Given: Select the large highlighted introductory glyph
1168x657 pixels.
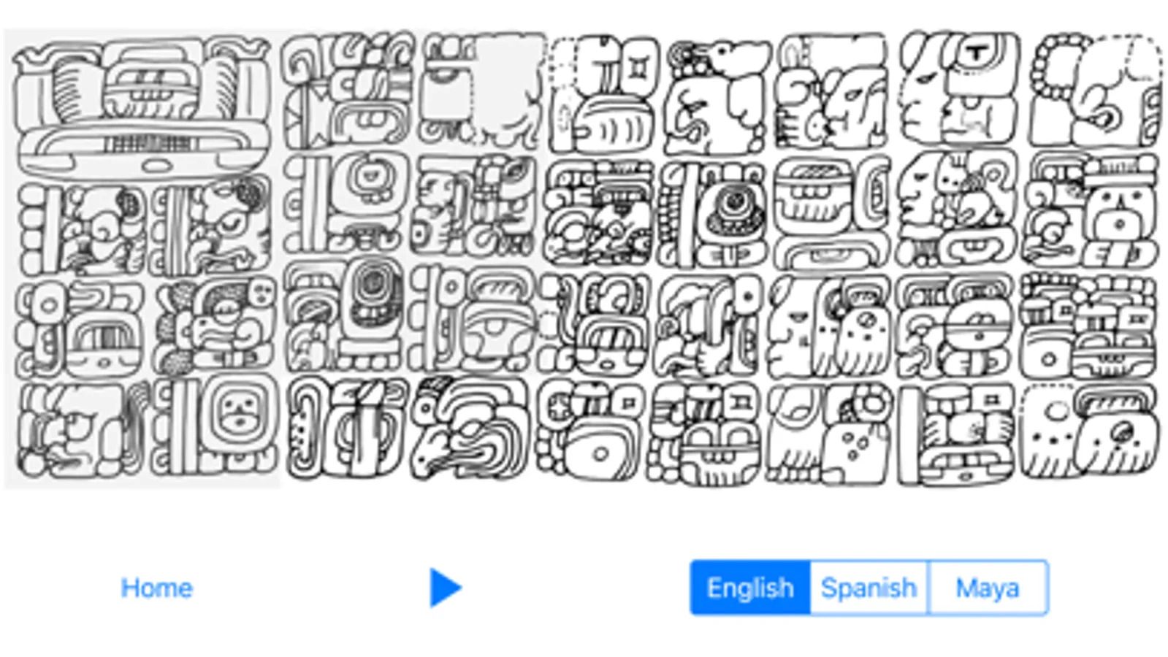Looking at the screenshot, I should (142, 106).
